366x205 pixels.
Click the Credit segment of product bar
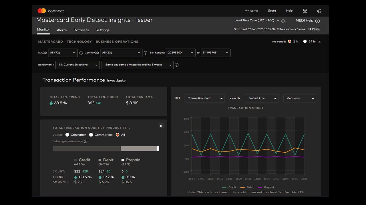(87, 149)
